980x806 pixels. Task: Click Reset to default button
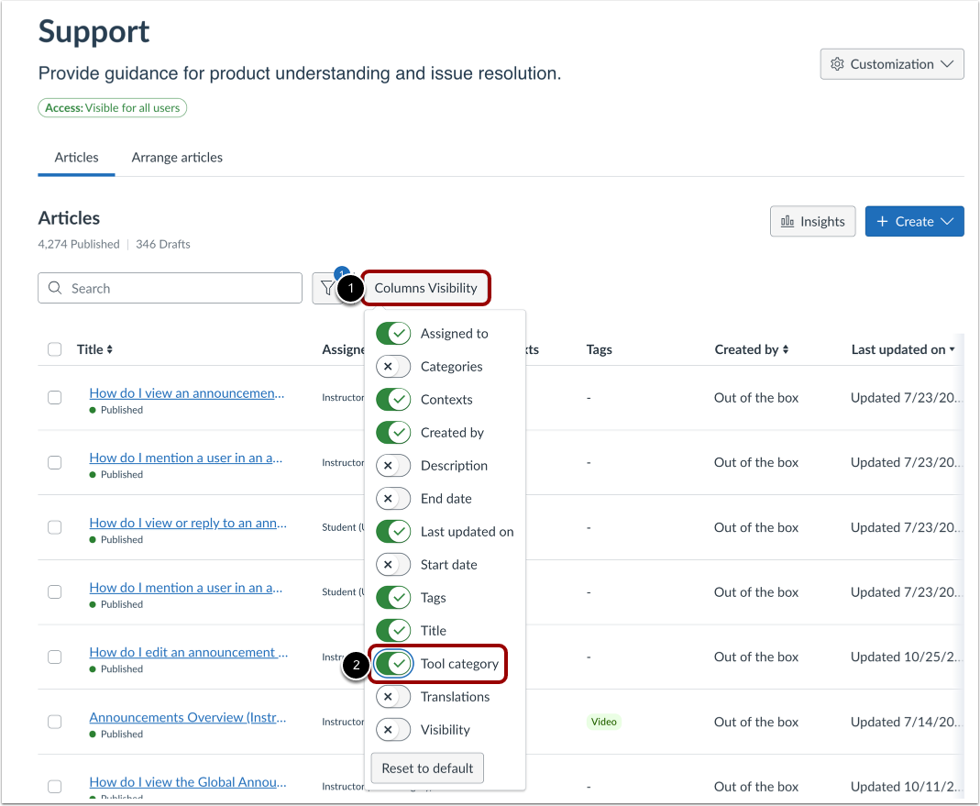tap(427, 768)
